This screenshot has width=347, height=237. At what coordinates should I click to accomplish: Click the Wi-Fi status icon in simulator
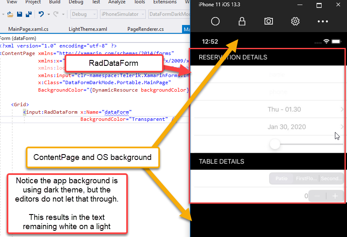(326, 41)
